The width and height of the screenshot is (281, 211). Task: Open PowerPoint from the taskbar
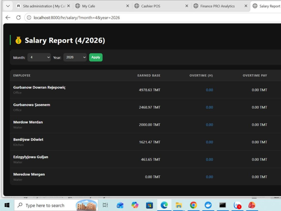(x=252, y=205)
